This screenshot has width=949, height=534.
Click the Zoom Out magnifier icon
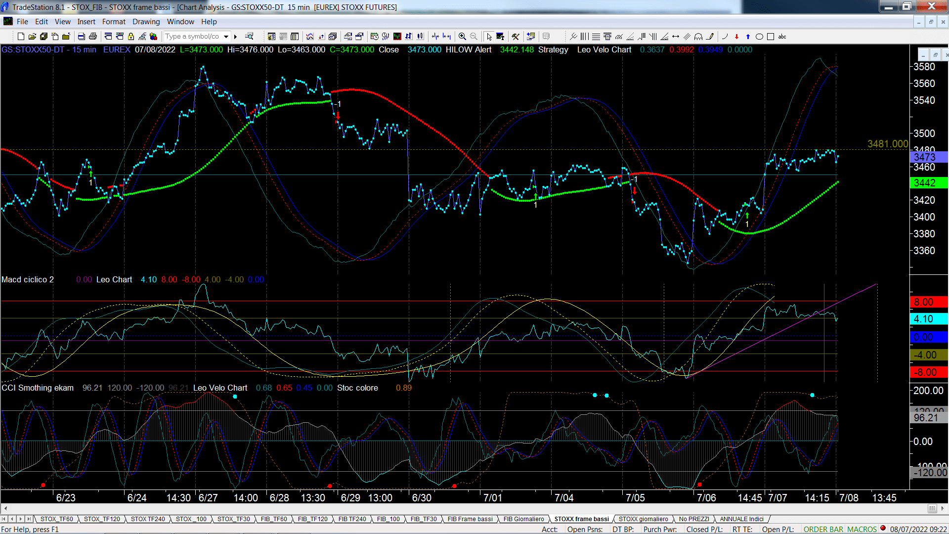(x=474, y=37)
